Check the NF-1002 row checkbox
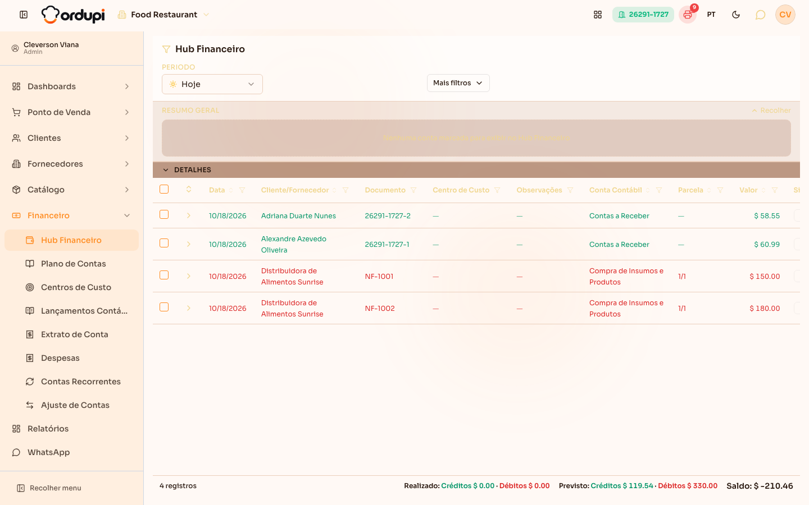Screen dimensions: 809x505 coord(164,307)
